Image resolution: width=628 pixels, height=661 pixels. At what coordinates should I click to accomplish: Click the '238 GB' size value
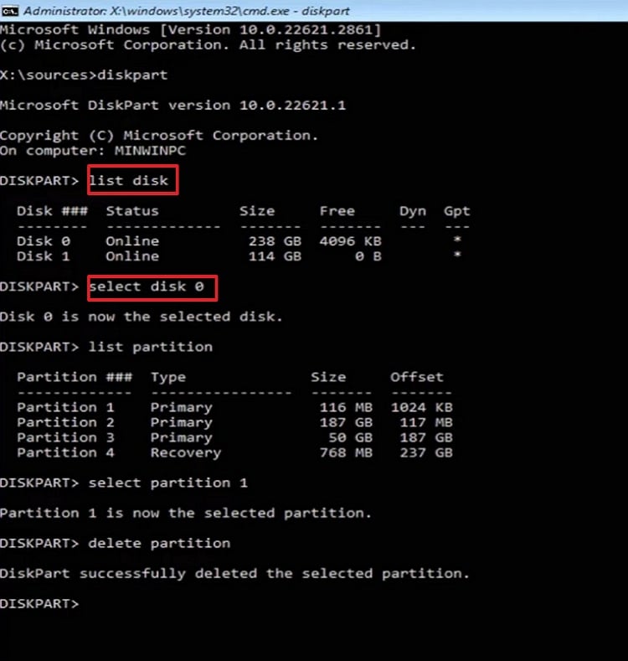(x=275, y=241)
